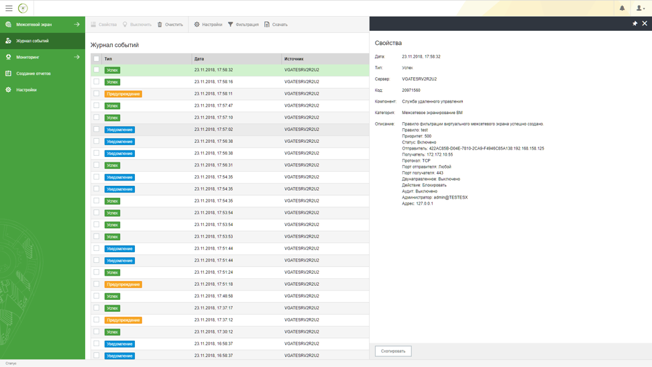Check the notification row dated 17:57:02
Screen dimensions: 652x367
pyautogui.click(x=97, y=129)
